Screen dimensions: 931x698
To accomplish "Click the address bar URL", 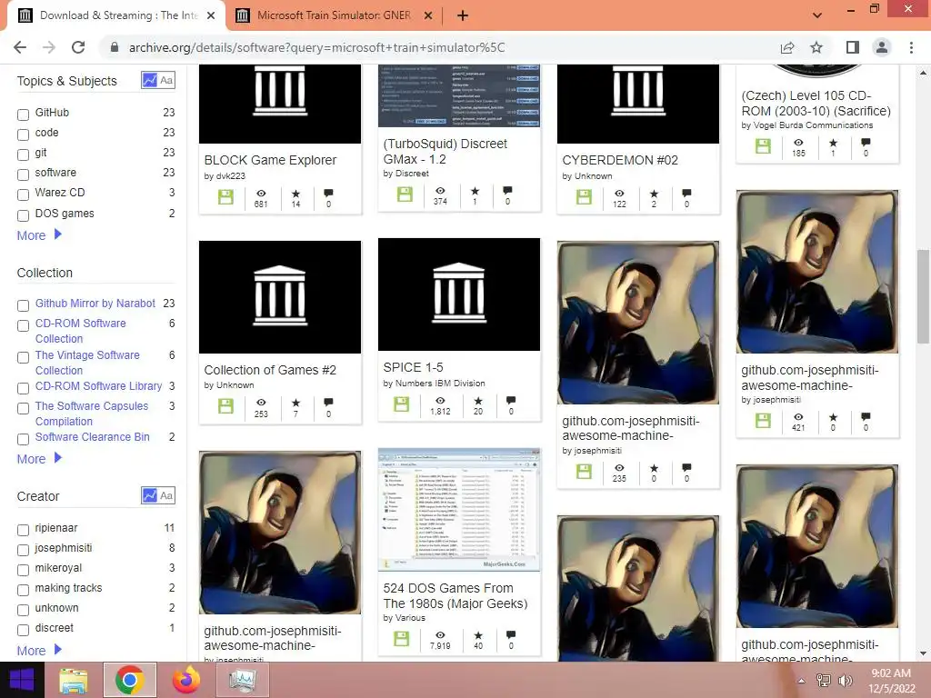I will (316, 47).
